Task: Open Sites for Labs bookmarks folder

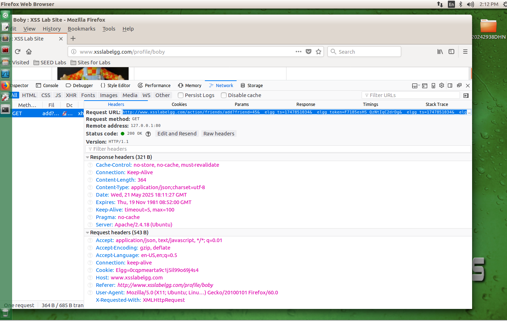Action: tap(90, 63)
